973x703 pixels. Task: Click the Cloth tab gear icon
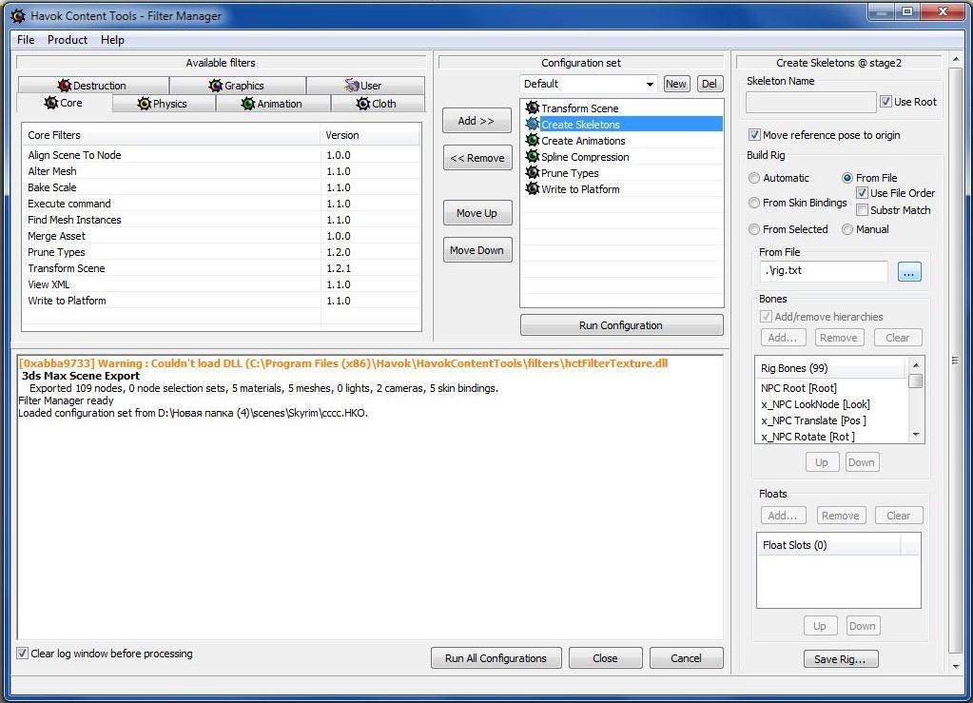(x=363, y=104)
